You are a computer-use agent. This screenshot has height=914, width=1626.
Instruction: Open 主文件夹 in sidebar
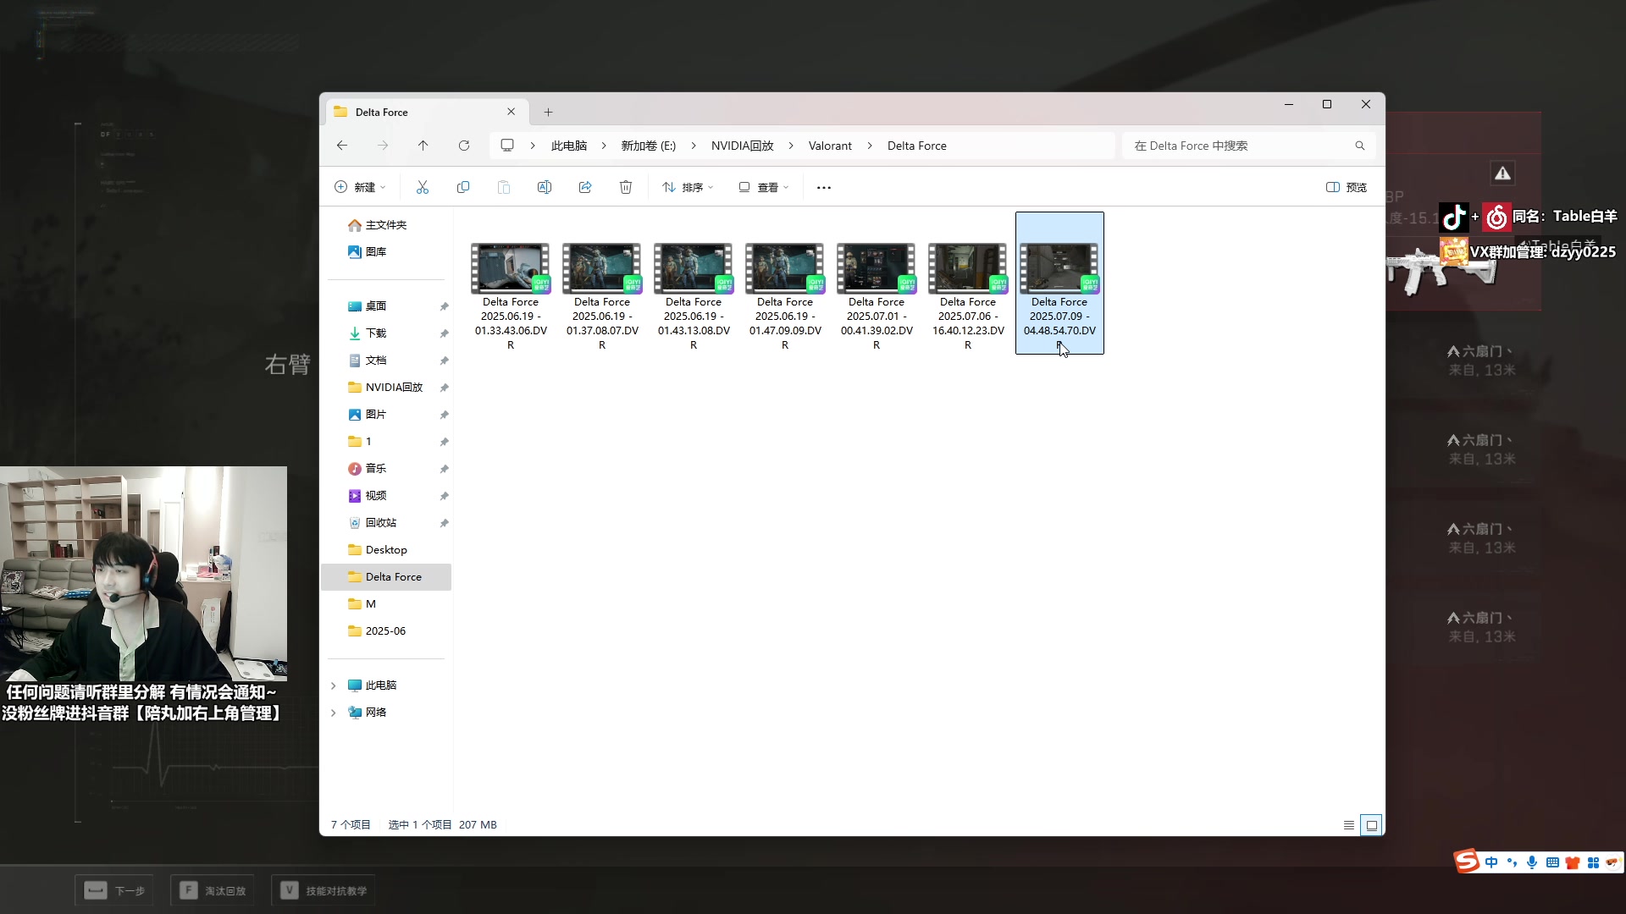(386, 225)
